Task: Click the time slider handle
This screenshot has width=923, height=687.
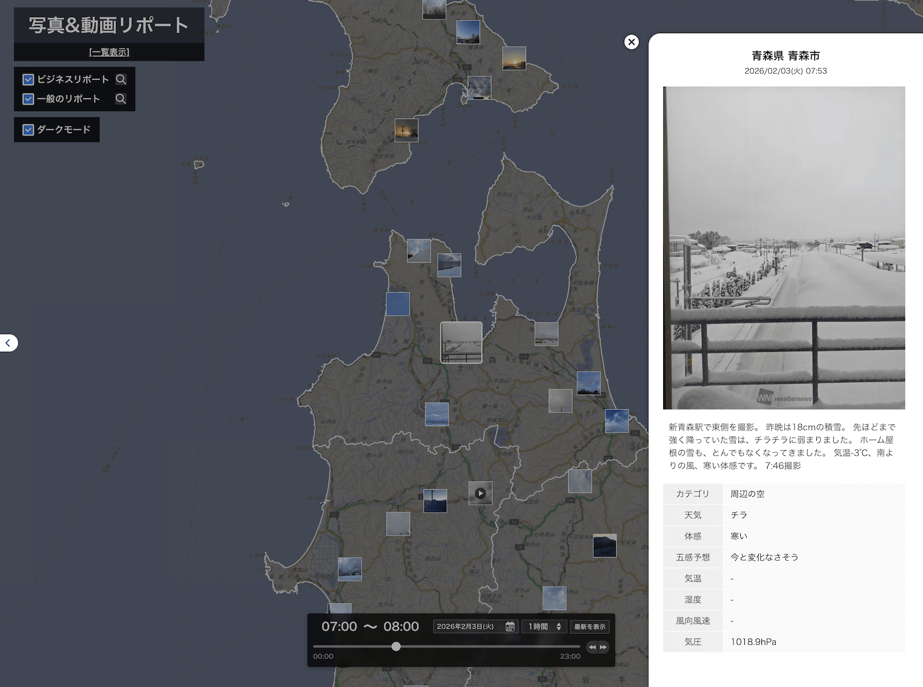Action: (x=396, y=646)
